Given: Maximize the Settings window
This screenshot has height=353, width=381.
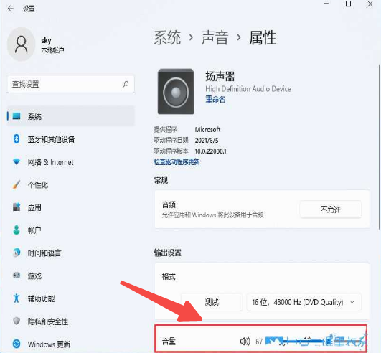Looking at the screenshot, I should (x=348, y=4).
